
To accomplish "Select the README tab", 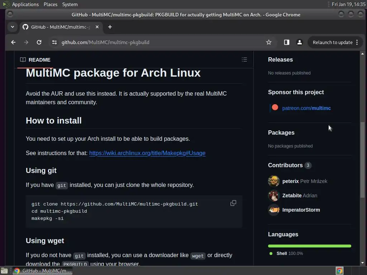I will click(x=35, y=60).
